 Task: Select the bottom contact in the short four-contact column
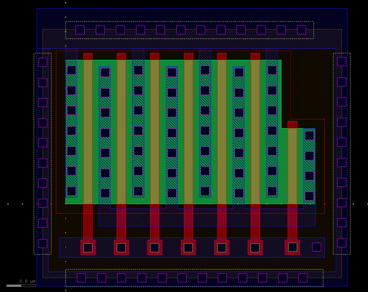309,196
